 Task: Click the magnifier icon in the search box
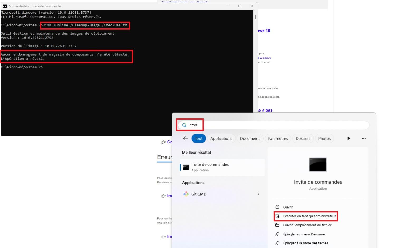coord(184,125)
